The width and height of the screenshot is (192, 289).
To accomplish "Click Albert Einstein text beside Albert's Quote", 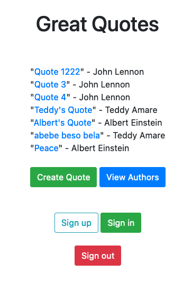I will 133,122.
